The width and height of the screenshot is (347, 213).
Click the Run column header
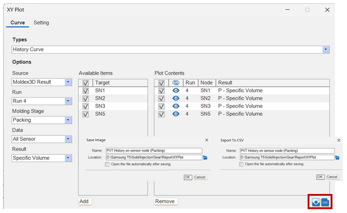point(191,83)
